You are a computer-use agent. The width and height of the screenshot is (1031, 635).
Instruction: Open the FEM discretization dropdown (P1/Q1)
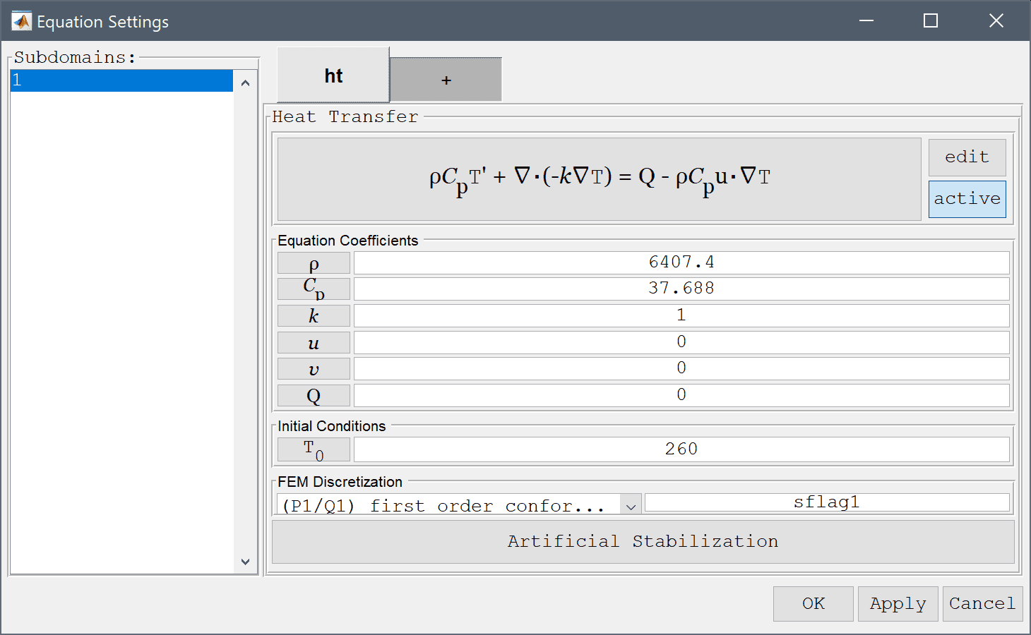458,504
